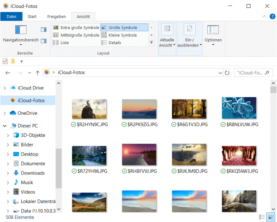The image size is (277, 222).
Task: Select Extra große Symbole layout
Action: (76, 28)
